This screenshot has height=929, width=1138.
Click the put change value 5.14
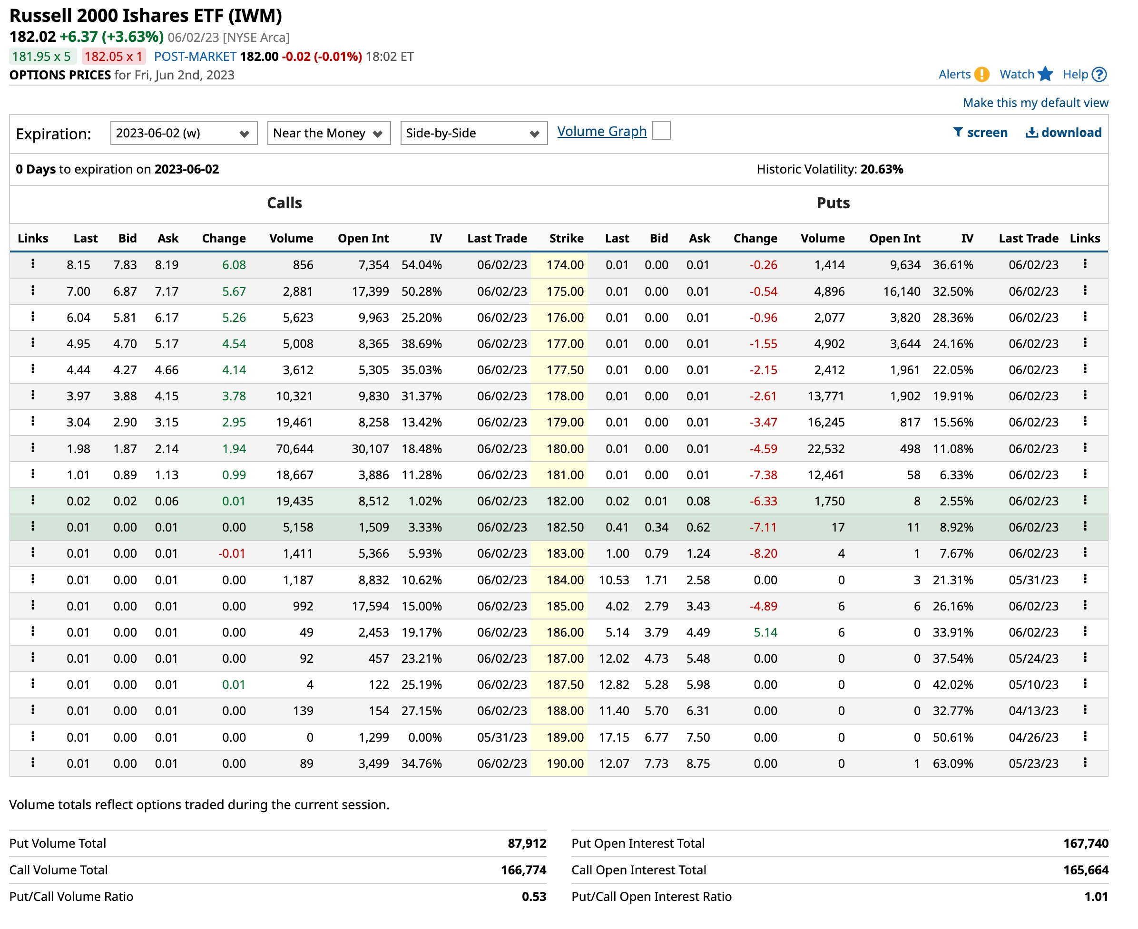765,632
